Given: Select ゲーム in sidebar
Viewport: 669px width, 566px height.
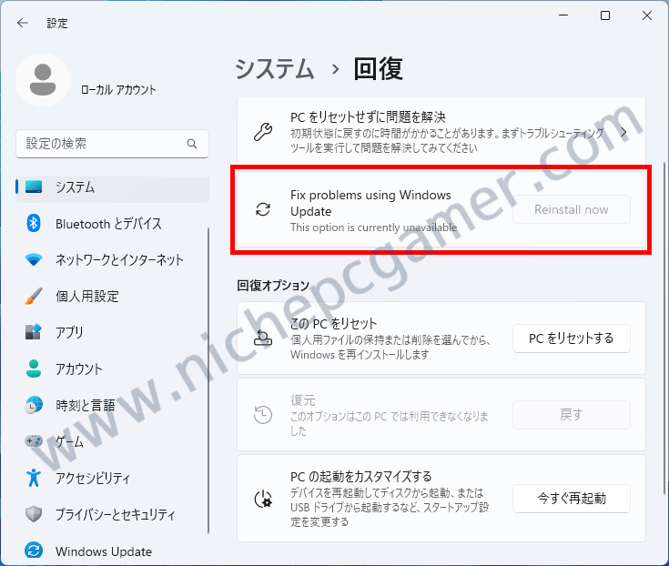Looking at the screenshot, I should 113,441.
